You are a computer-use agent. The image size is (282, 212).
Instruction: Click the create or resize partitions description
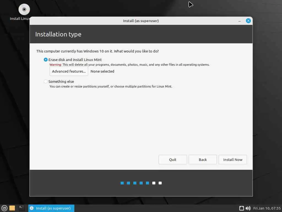click(111, 86)
